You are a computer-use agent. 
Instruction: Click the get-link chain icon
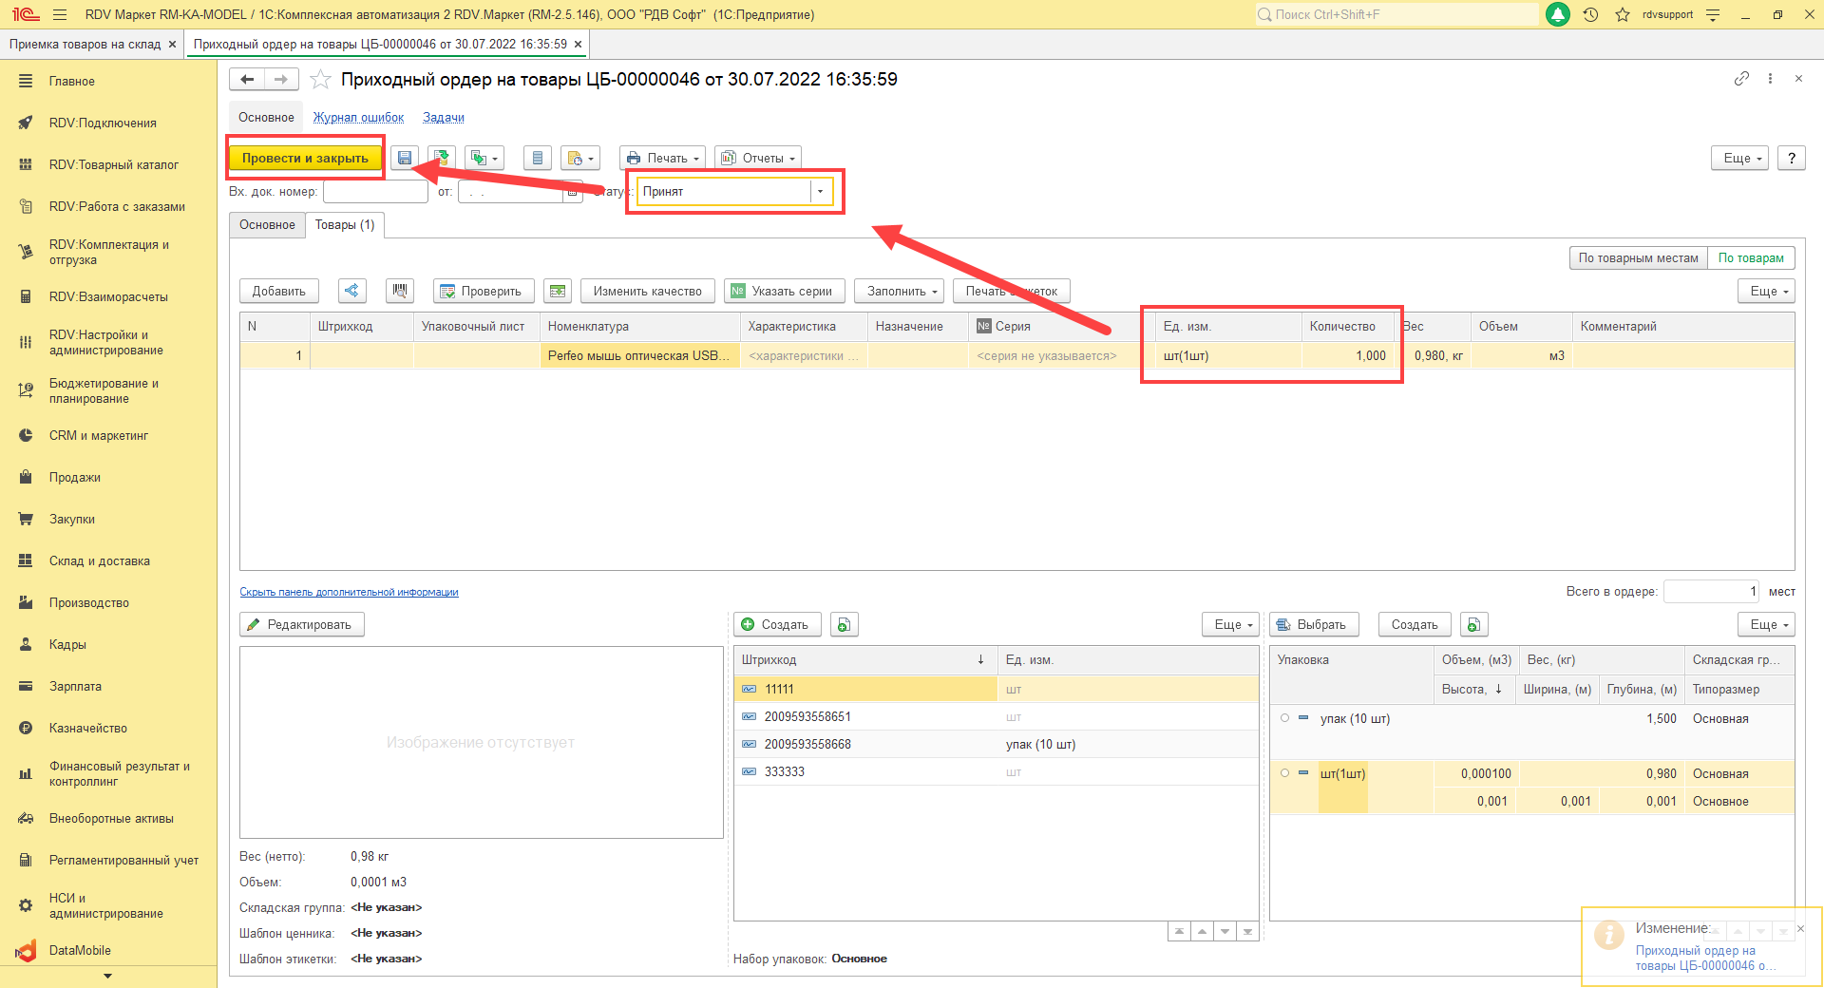tap(1741, 79)
